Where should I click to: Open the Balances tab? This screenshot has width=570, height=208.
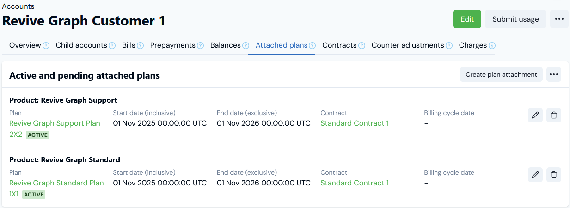(x=225, y=45)
